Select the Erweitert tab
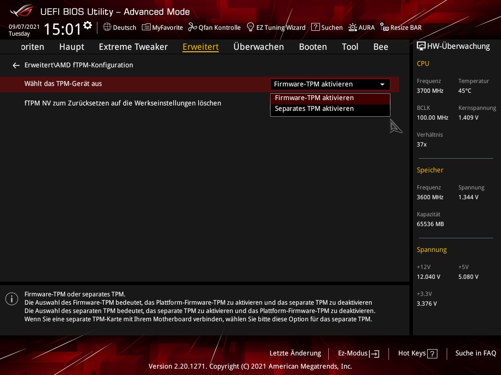This screenshot has height=375, width=501. point(201,47)
